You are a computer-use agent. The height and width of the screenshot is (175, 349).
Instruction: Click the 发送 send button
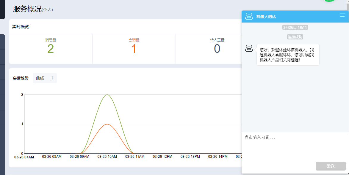tap(331, 166)
